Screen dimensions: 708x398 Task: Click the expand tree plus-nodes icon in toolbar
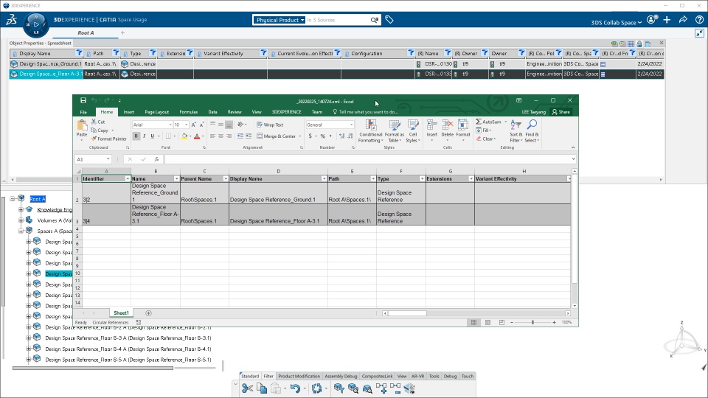[381, 388]
